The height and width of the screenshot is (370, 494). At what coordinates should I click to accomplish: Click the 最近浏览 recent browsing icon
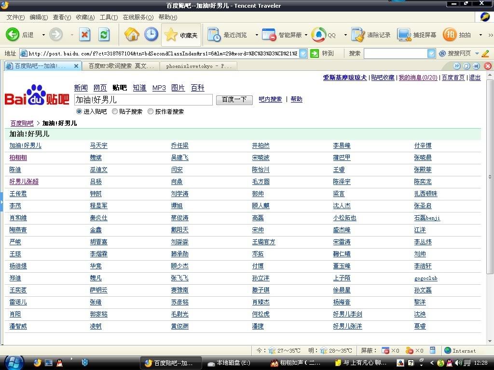pos(214,35)
